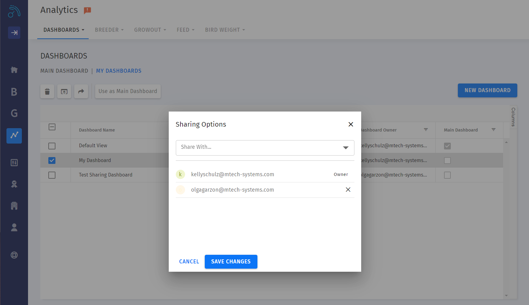Remove olgagarzon from sharing list

(348, 190)
